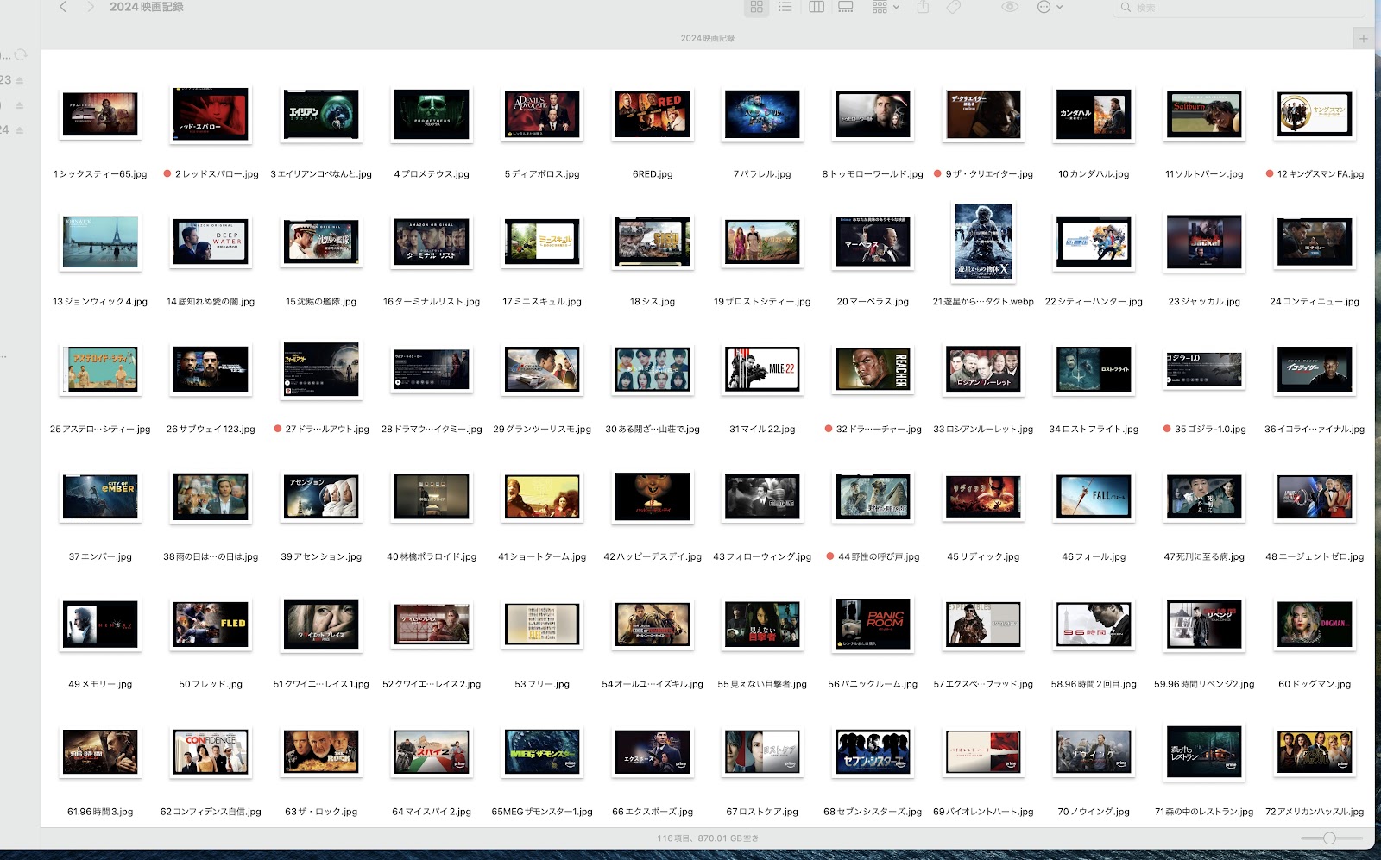This screenshot has width=1381, height=860.
Task: Focus the 検索 search field
Action: (x=1239, y=7)
